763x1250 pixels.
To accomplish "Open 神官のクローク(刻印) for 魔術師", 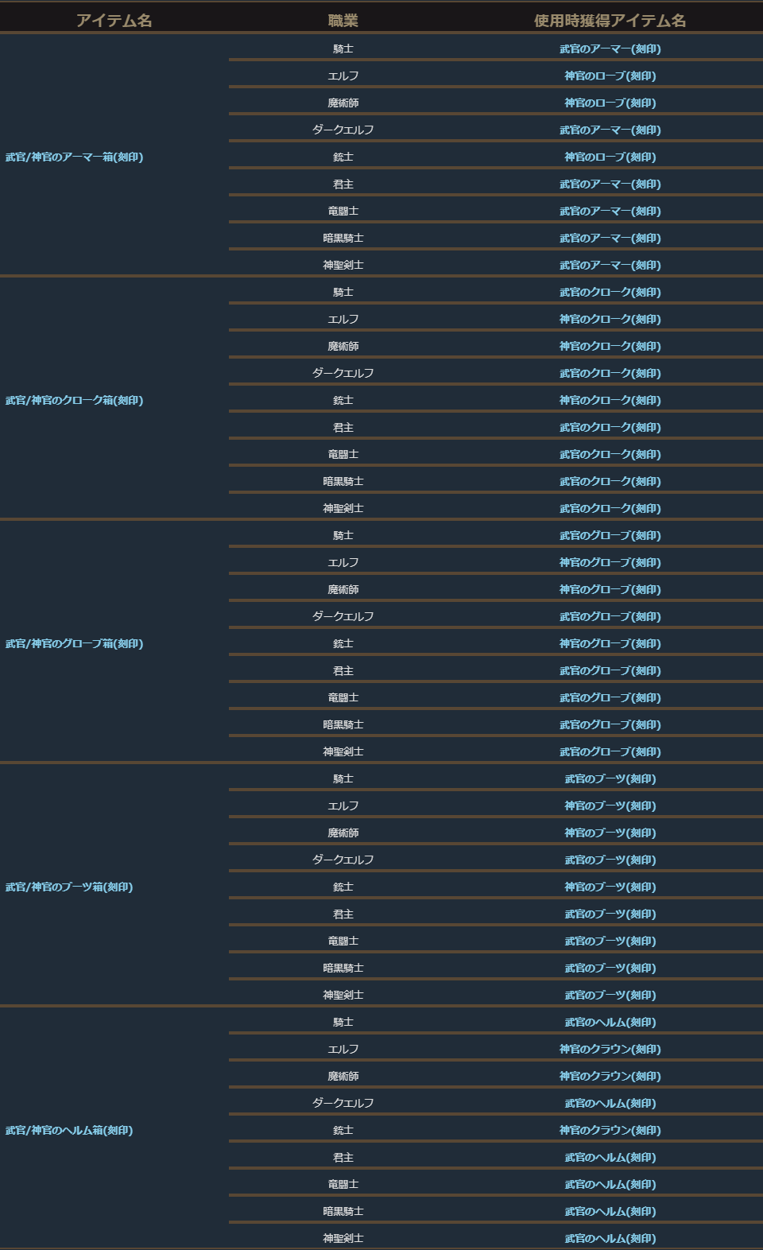I will click(610, 347).
